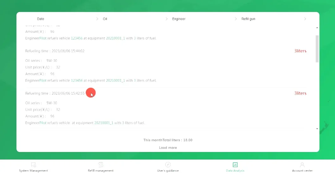
Task: Open engineer Pilot in the 15:44:02 record
Action: click(43, 81)
